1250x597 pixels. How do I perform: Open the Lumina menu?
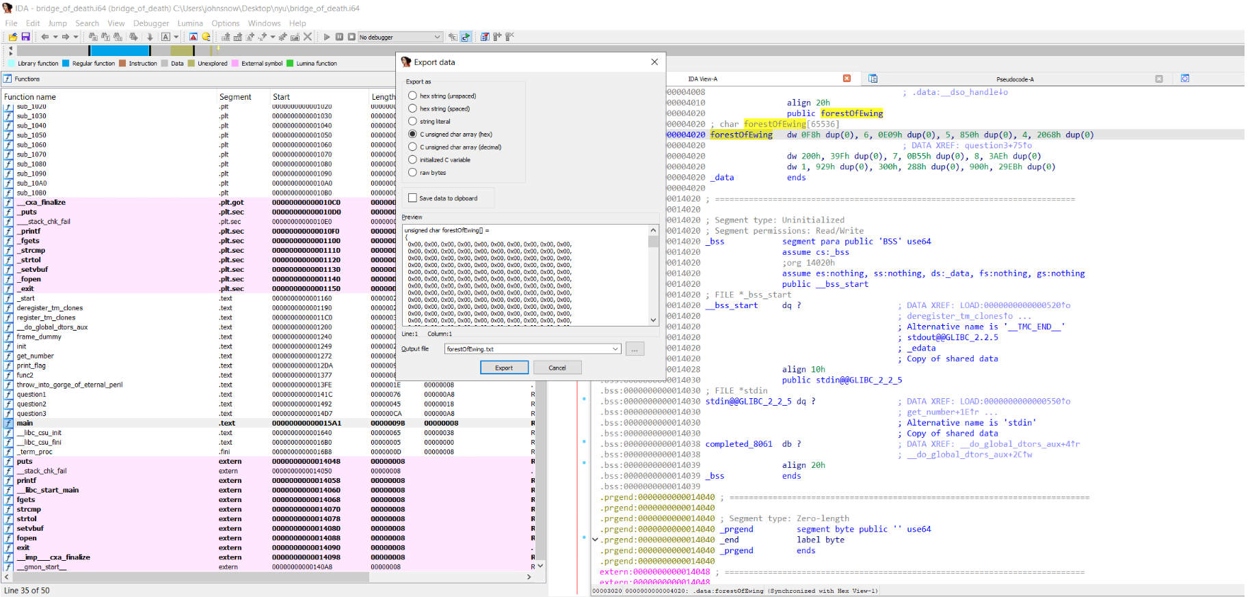click(x=190, y=23)
